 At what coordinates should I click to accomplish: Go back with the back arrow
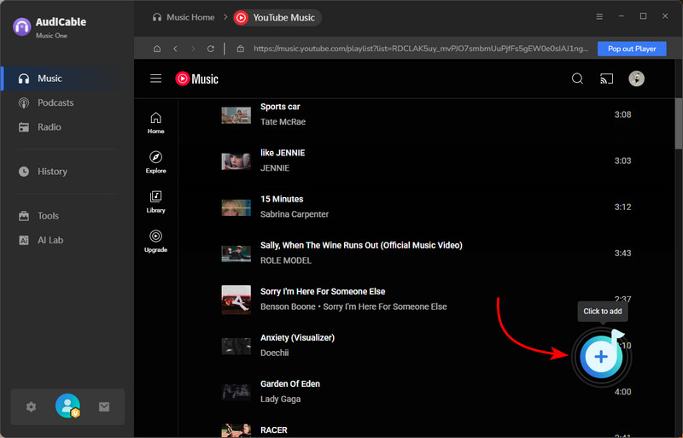175,49
